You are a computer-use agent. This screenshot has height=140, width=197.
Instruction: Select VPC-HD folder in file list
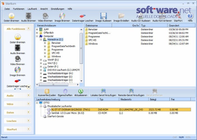point(92,40)
